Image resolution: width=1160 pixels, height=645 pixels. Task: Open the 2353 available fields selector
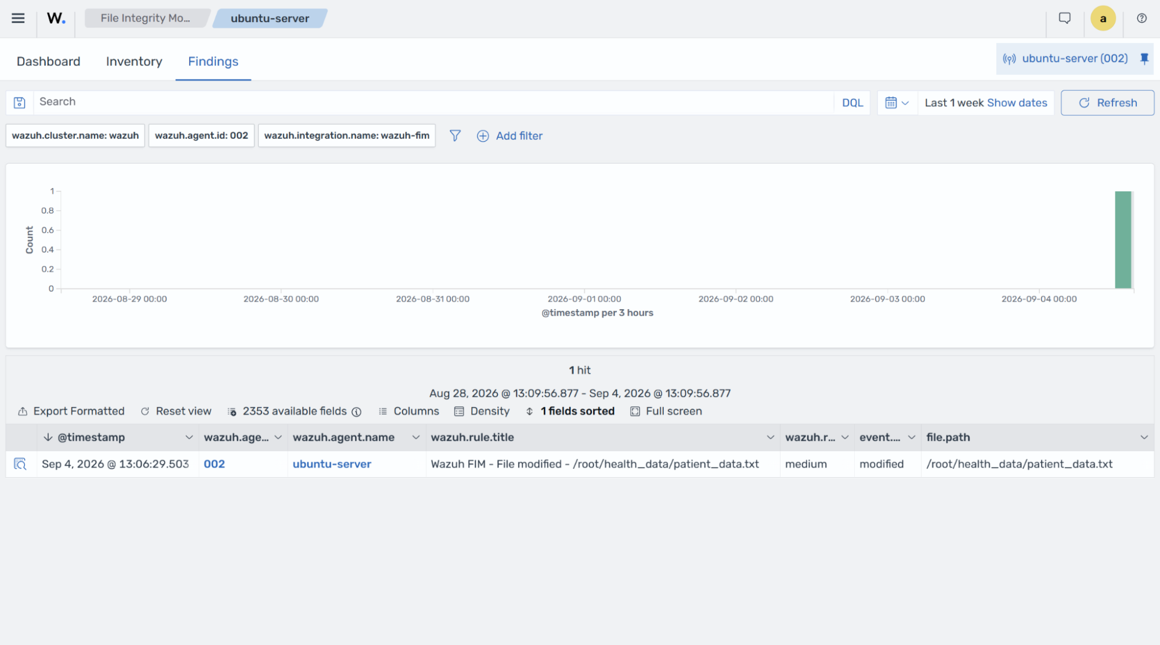tap(289, 411)
